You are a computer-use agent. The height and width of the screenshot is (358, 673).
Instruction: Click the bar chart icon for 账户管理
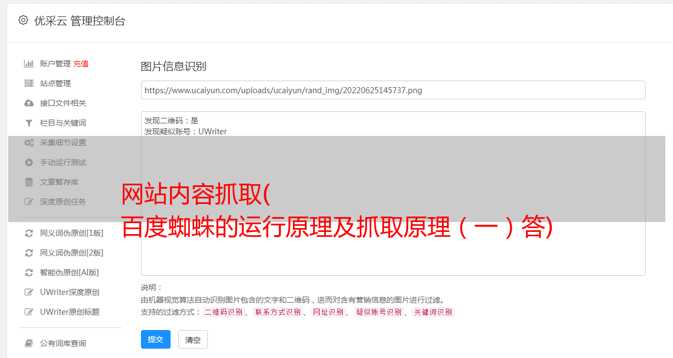(x=29, y=64)
